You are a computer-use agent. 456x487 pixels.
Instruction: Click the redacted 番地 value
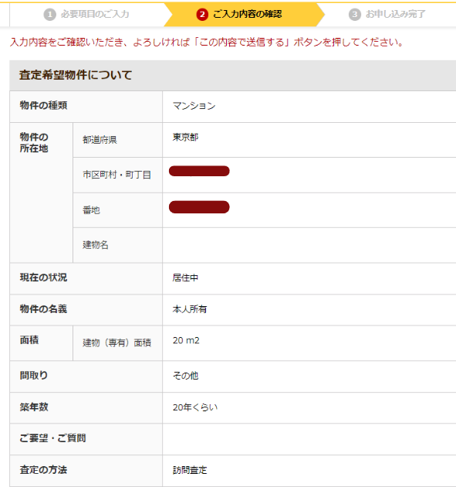pos(199,207)
